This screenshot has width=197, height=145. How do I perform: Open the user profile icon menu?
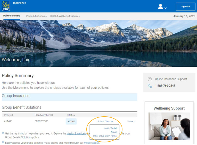click(x=160, y=7)
